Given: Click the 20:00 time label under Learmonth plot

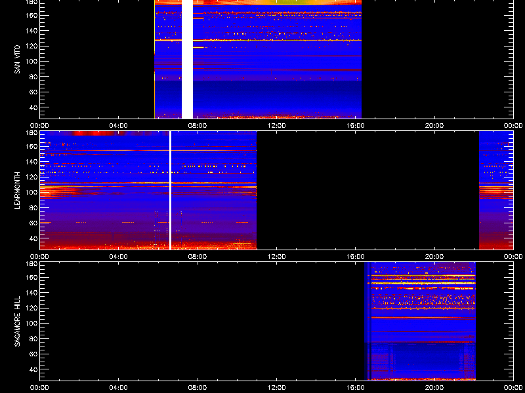Looking at the screenshot, I should 434,256.
